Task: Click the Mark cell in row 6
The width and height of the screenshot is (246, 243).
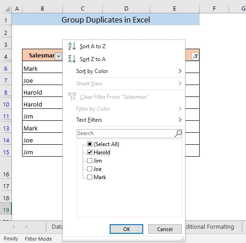Action: pos(42,67)
